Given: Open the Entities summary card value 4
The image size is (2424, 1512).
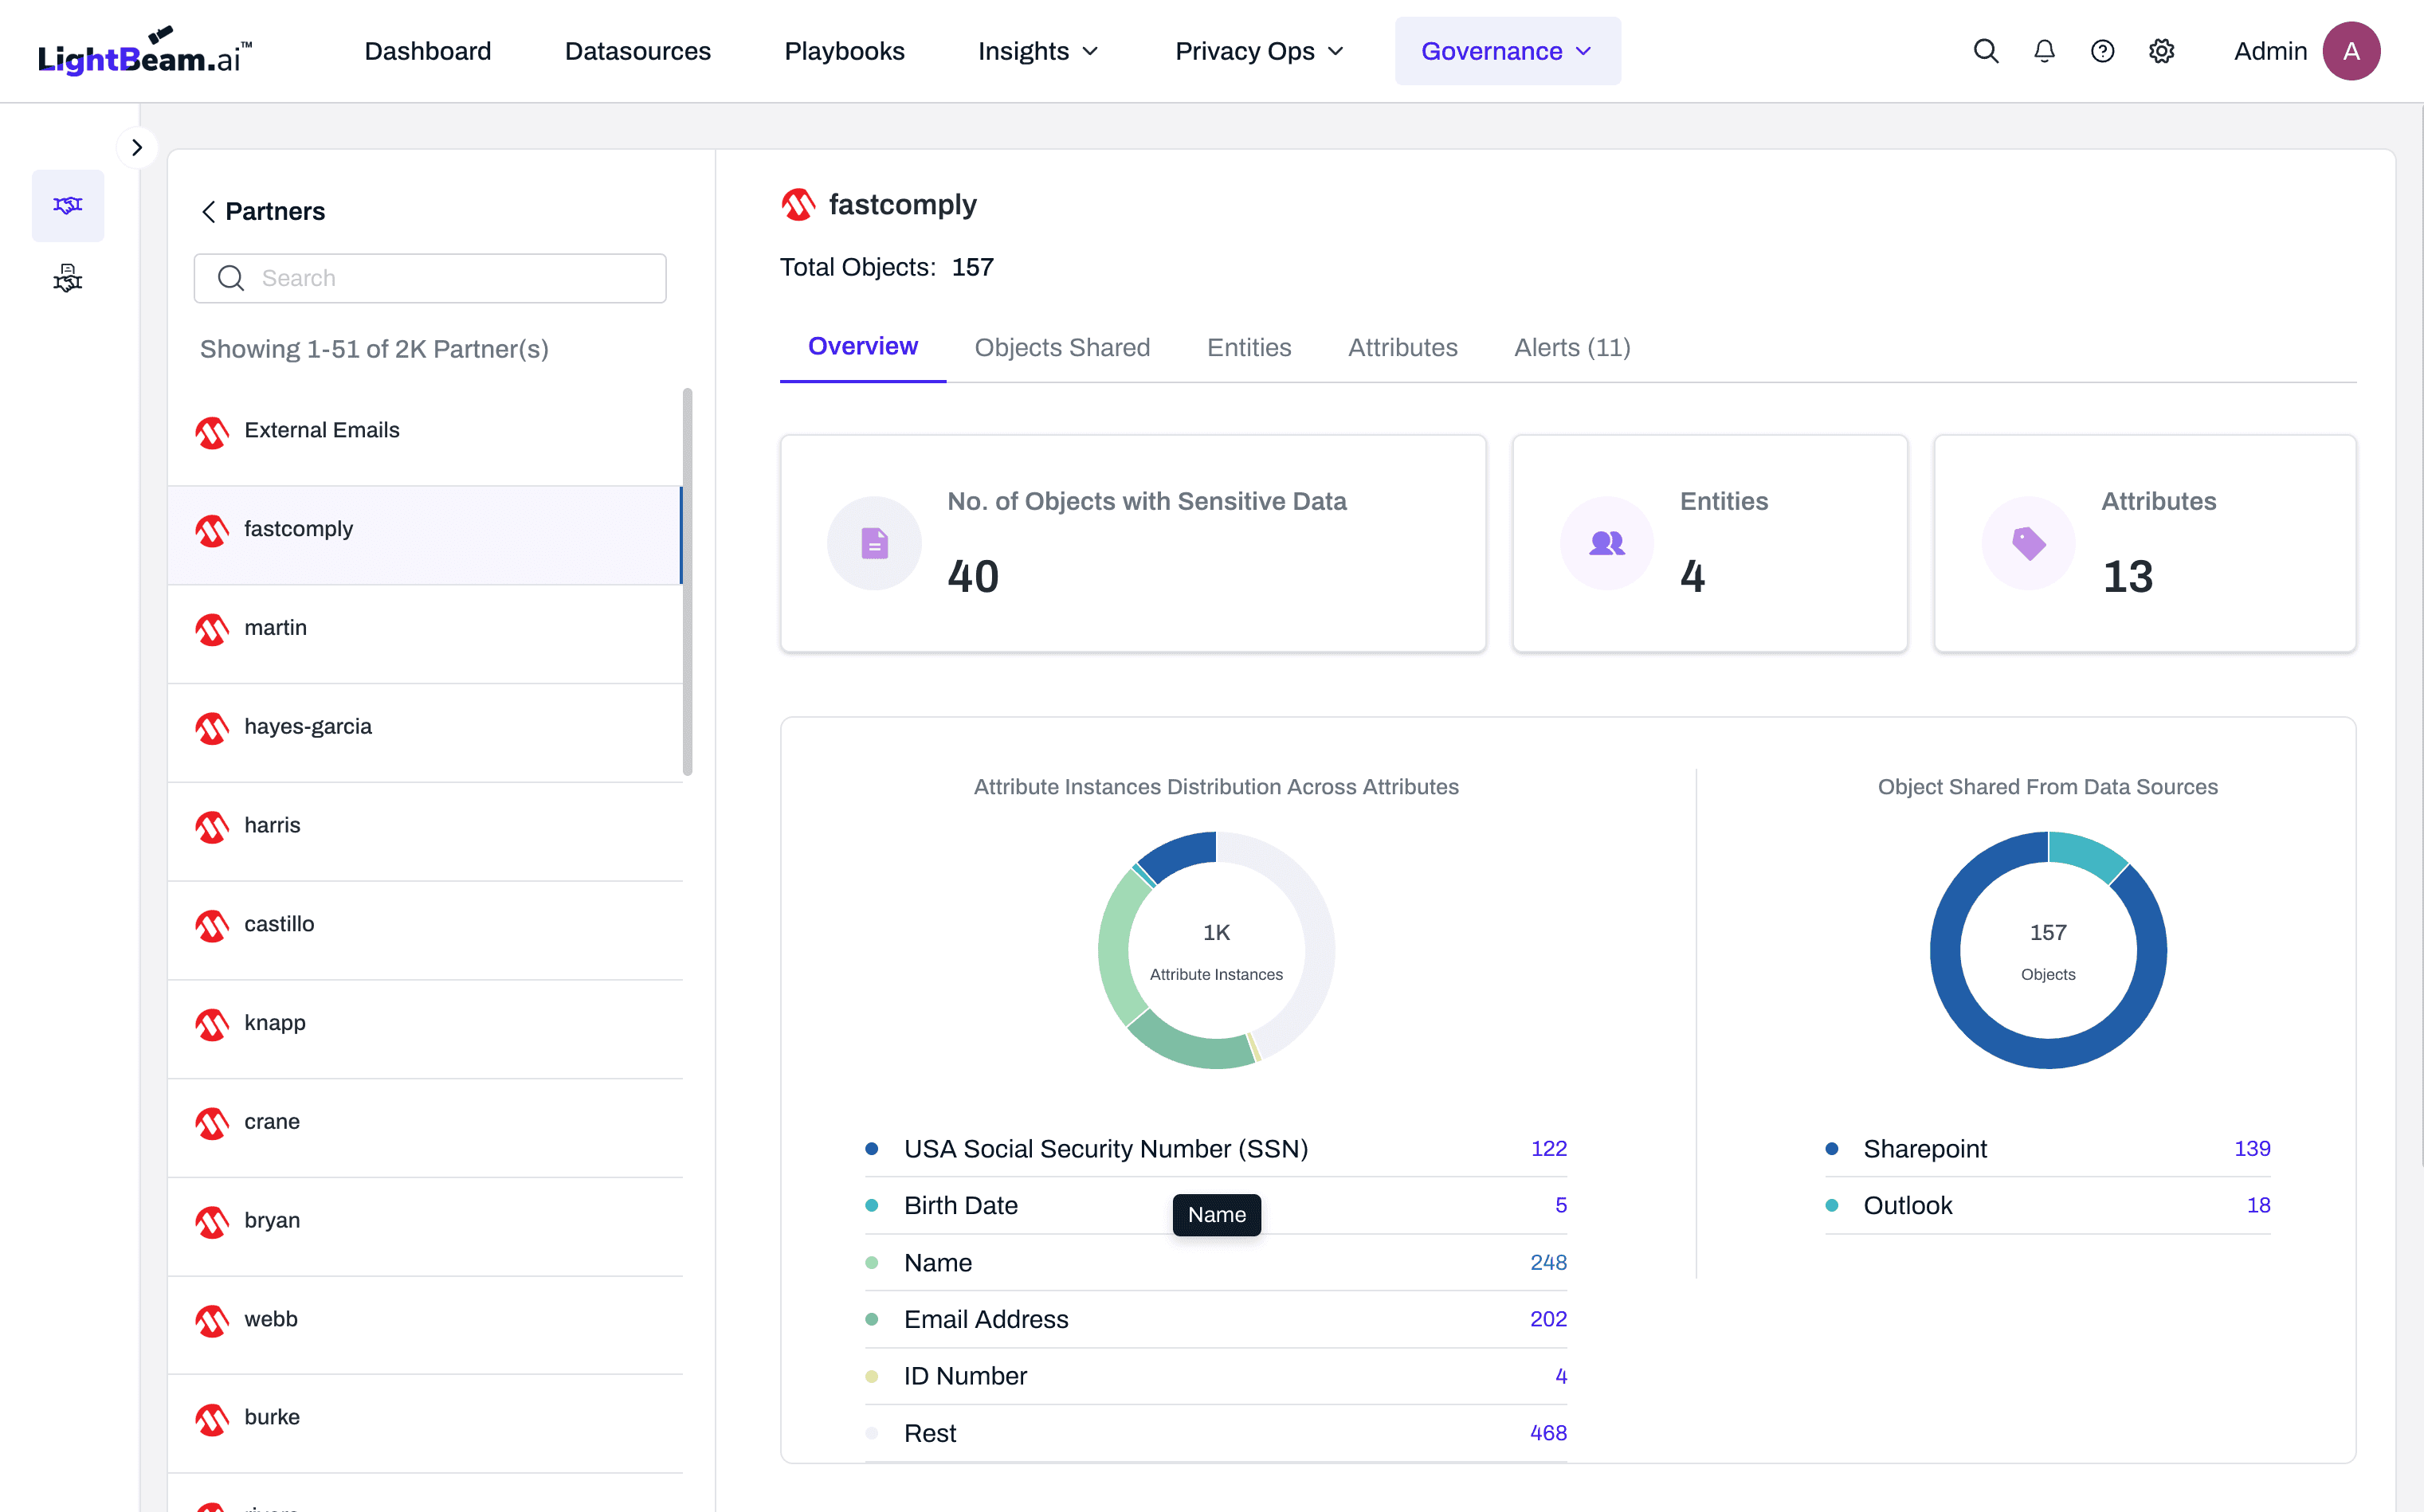Looking at the screenshot, I should [x=1692, y=577].
